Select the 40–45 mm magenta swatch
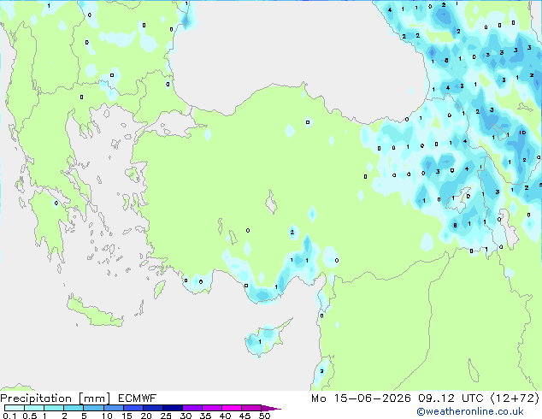Screen dimensions: 542x419 232,408
